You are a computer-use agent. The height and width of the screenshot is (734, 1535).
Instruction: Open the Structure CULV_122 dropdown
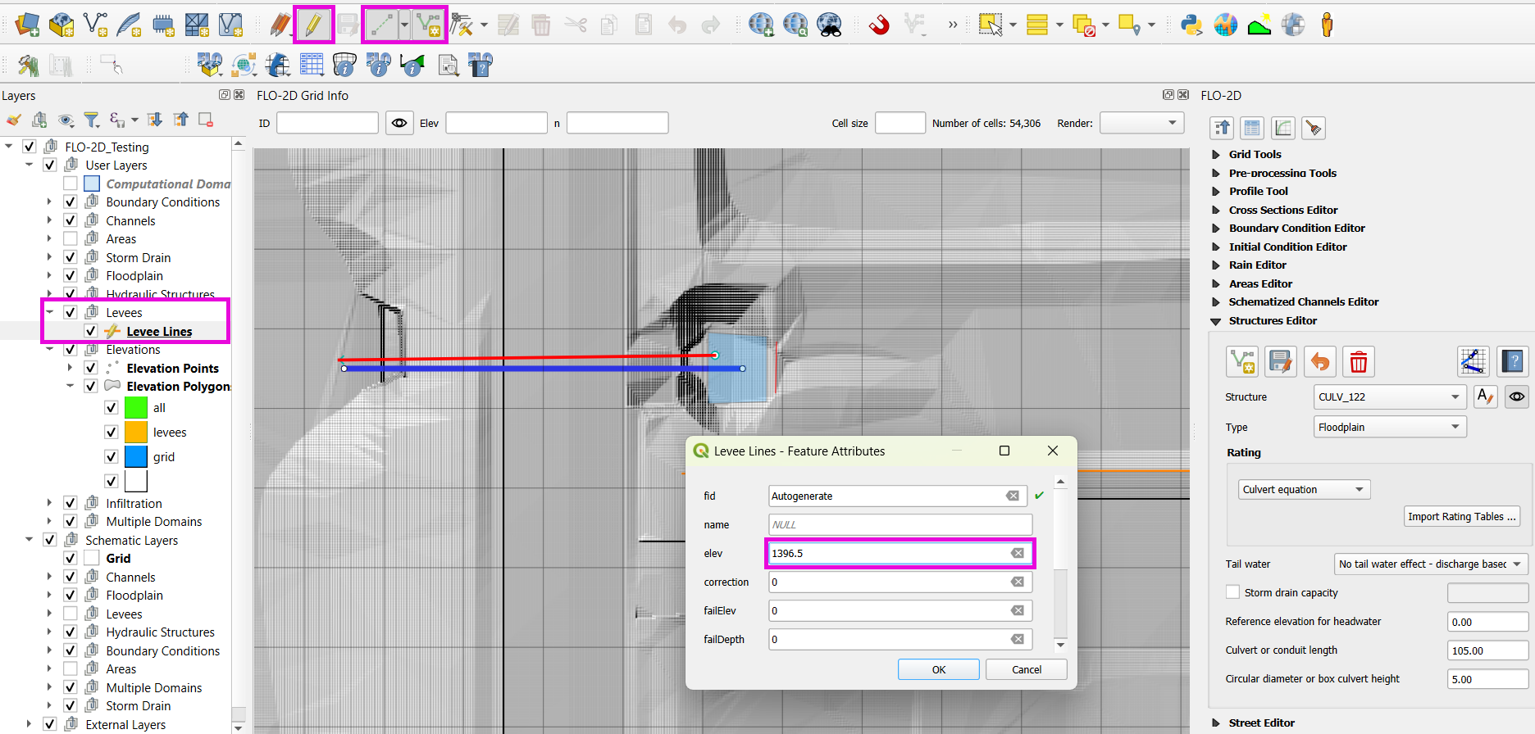pyautogui.click(x=1389, y=396)
